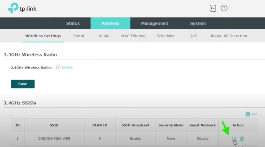Switch to the QoS sub-tab
Screen dimensions: 265x147
193,36
